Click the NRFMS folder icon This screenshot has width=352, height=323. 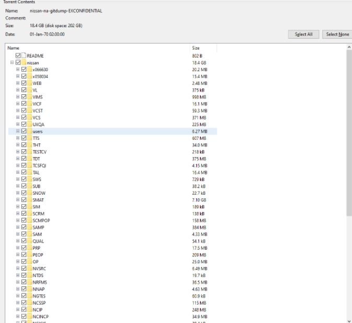tap(29, 282)
